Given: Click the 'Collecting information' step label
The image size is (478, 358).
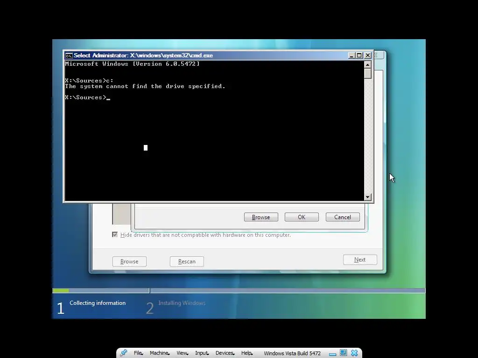Looking at the screenshot, I should point(98,303).
